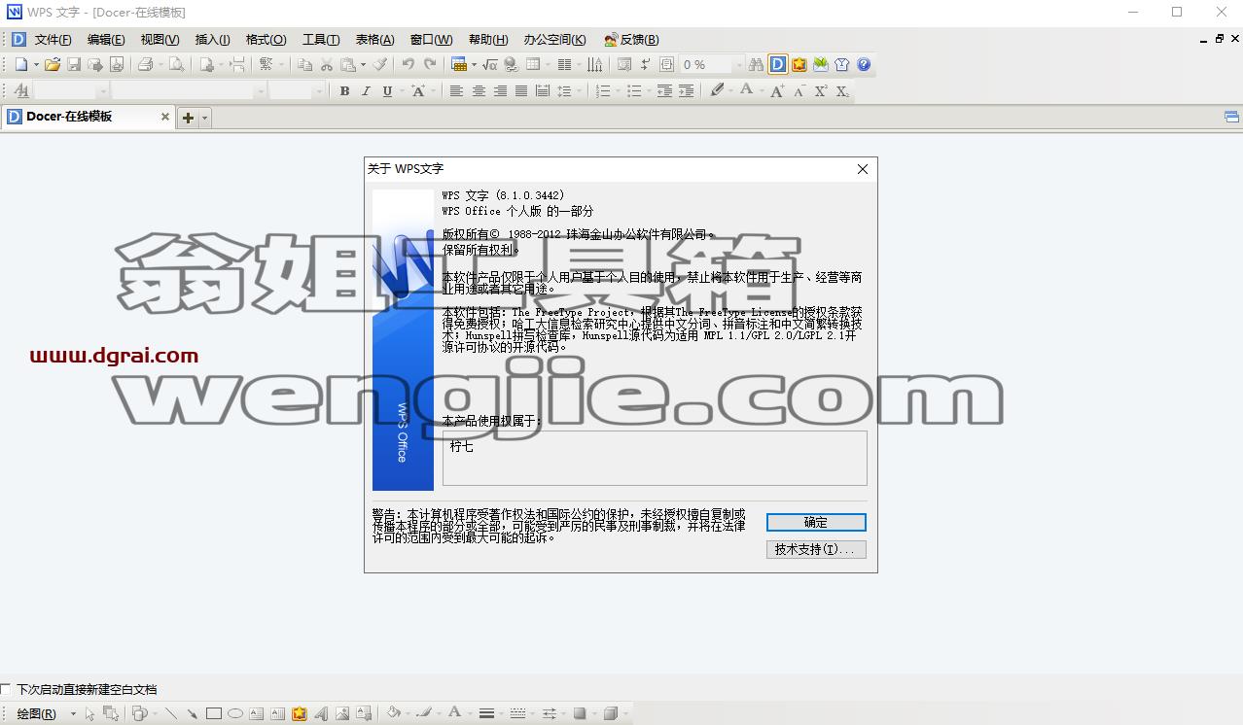This screenshot has height=725, width=1243.
Task: Insert equation using square root icon
Action: (x=489, y=64)
